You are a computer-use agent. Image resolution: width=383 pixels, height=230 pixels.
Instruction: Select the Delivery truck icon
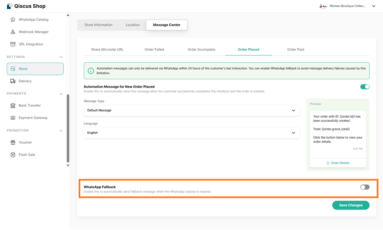pos(13,81)
